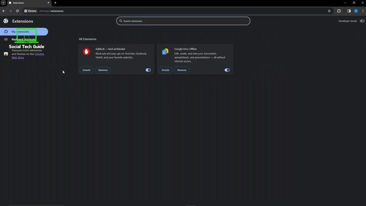
Task: Open the tab search dropdown arrow
Action: coord(3,3)
